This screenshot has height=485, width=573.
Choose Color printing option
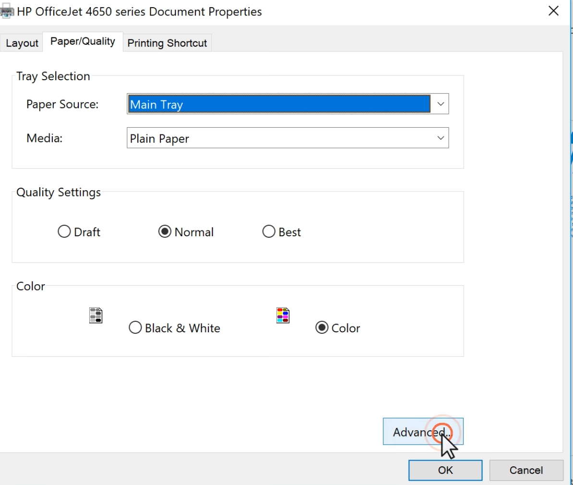tap(338, 328)
